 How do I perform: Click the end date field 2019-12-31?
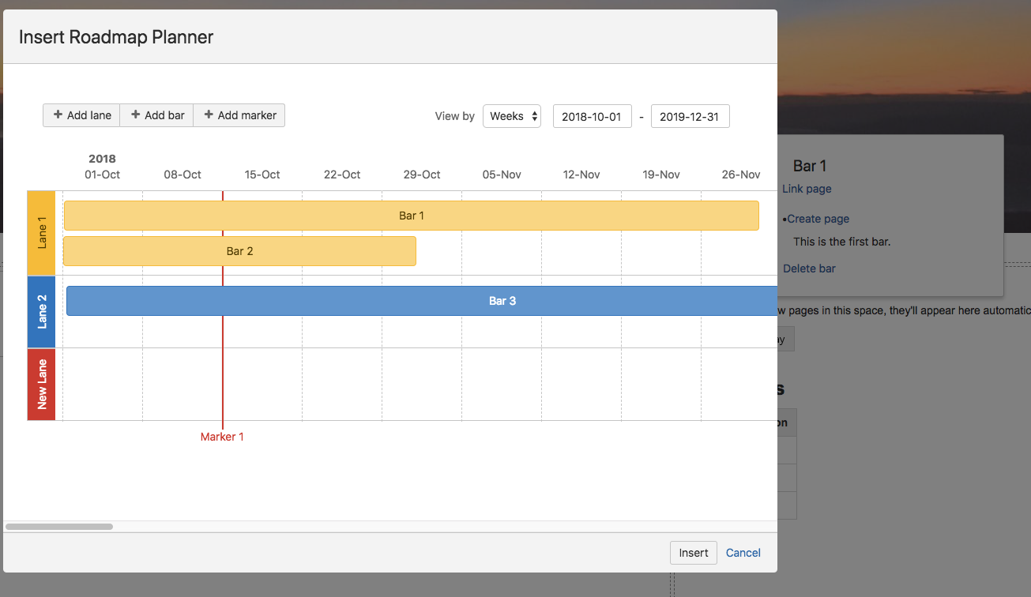click(x=690, y=116)
